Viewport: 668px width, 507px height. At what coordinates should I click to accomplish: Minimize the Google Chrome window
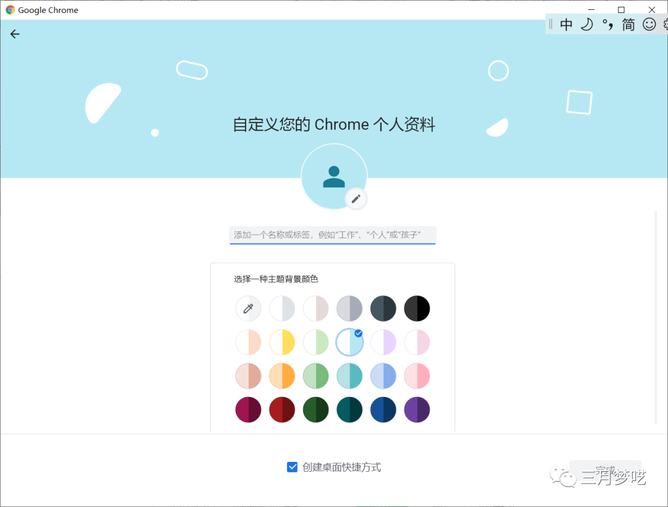(591, 9)
